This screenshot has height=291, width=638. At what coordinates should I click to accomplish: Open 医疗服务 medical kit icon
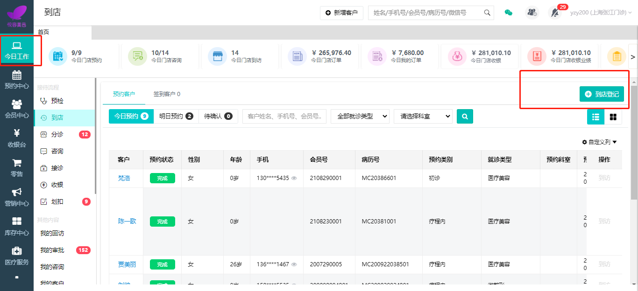point(17,251)
